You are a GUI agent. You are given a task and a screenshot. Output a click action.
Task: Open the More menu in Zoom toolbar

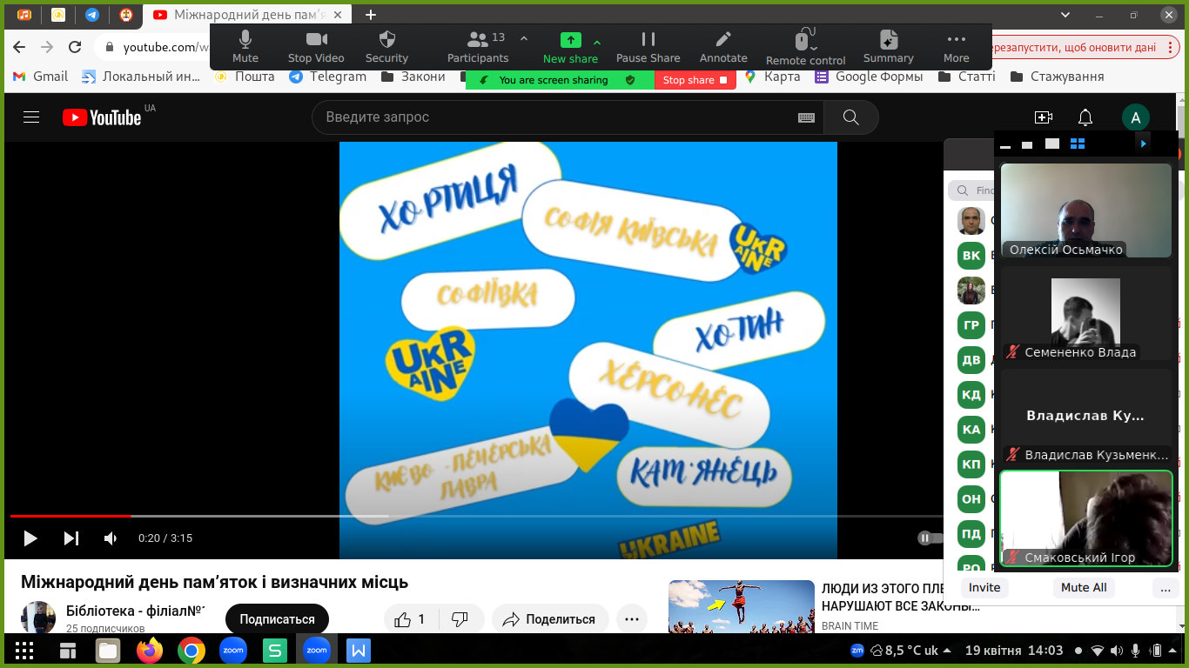956,40
